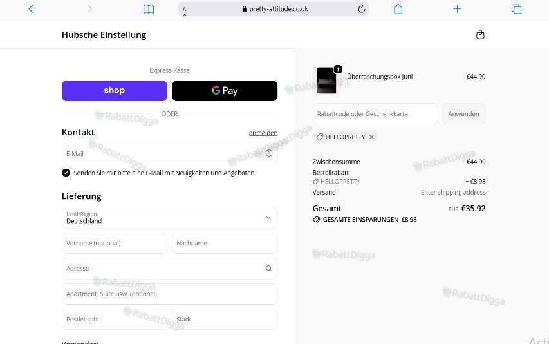549x344 pixels.
Task: Open a new tab with the plus icon
Action: (457, 9)
